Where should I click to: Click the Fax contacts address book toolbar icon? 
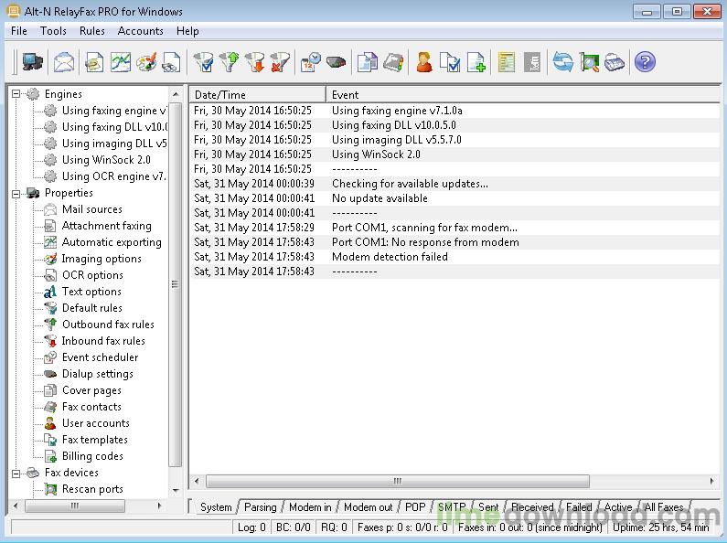[x=393, y=62]
